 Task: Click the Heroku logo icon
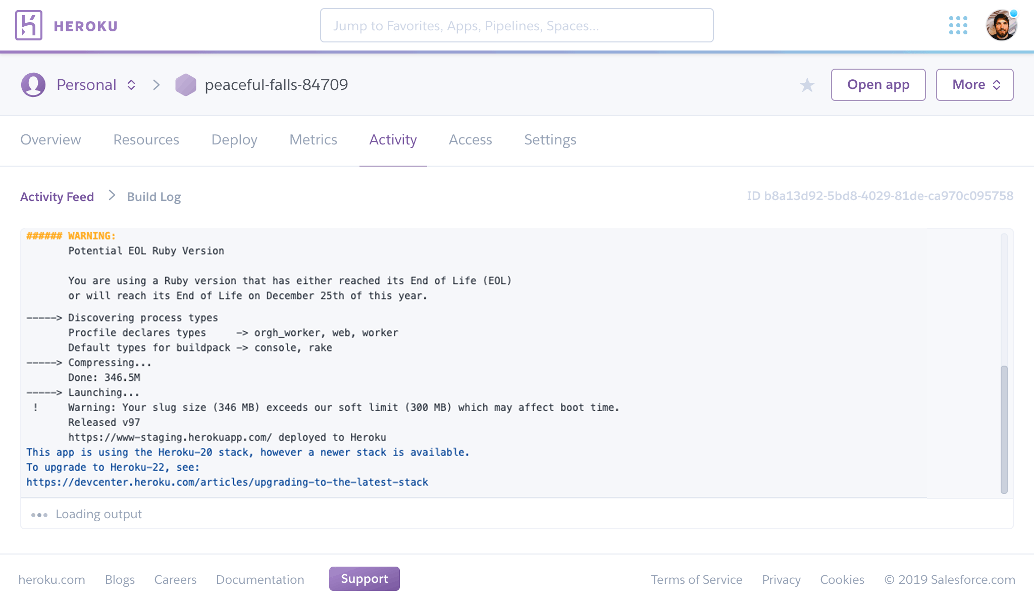click(29, 25)
